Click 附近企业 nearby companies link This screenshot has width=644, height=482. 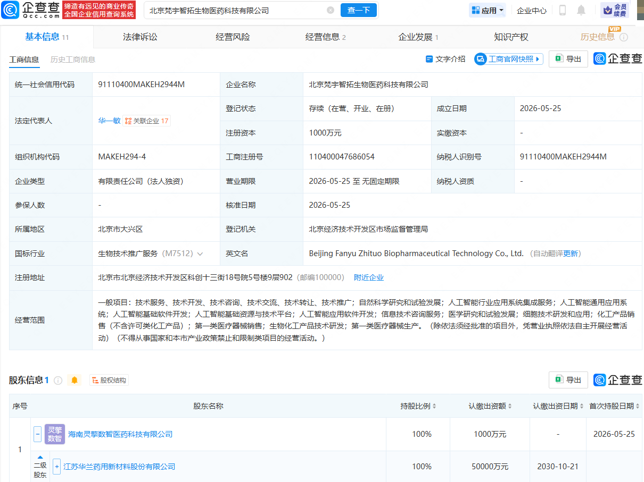369,277
